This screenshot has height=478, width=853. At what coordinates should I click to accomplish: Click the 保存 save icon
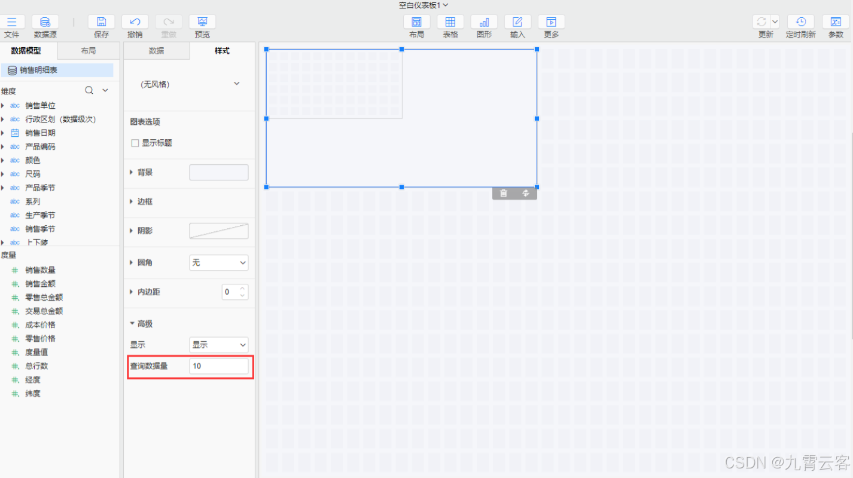tap(102, 22)
